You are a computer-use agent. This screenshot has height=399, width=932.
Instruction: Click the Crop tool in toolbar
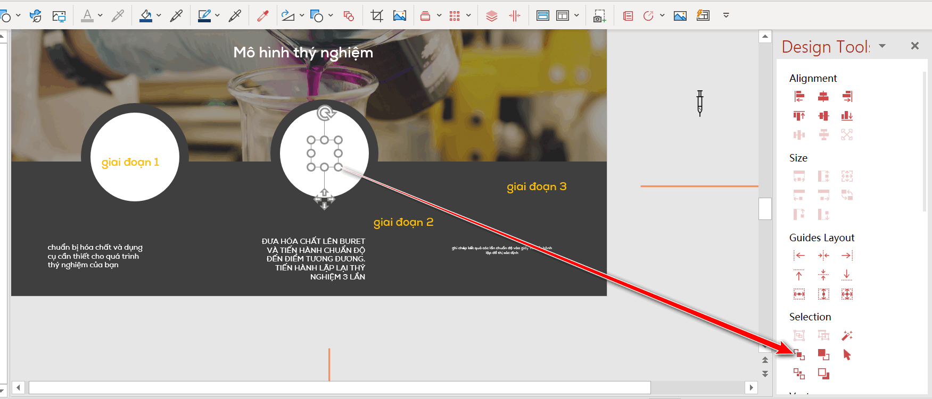point(377,15)
